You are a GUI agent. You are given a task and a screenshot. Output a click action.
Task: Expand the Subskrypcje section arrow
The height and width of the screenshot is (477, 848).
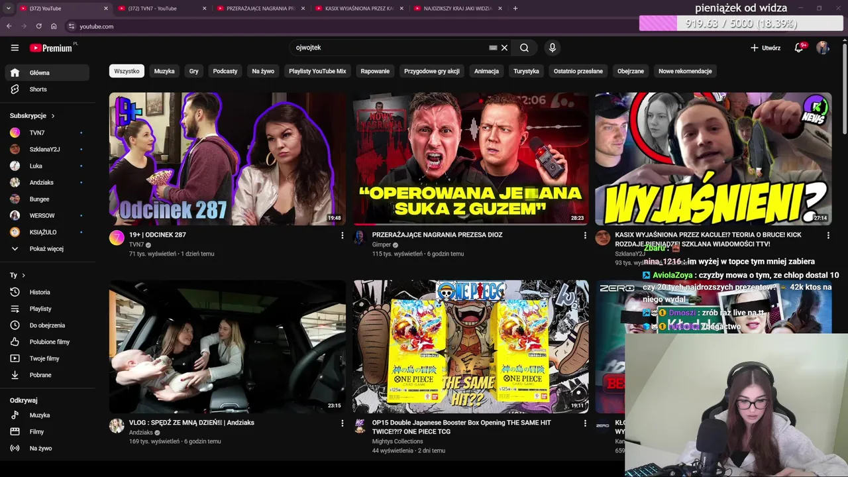coord(53,116)
